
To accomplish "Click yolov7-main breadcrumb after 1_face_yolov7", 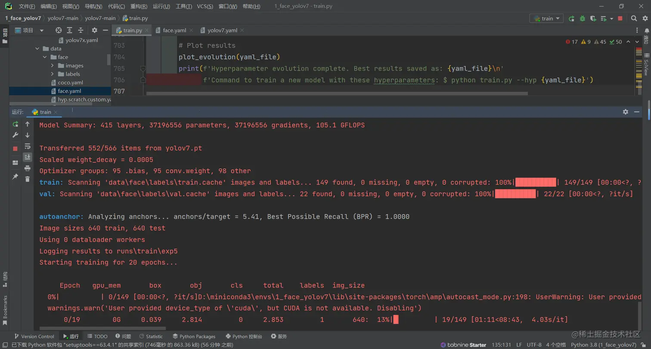I will pos(63,18).
